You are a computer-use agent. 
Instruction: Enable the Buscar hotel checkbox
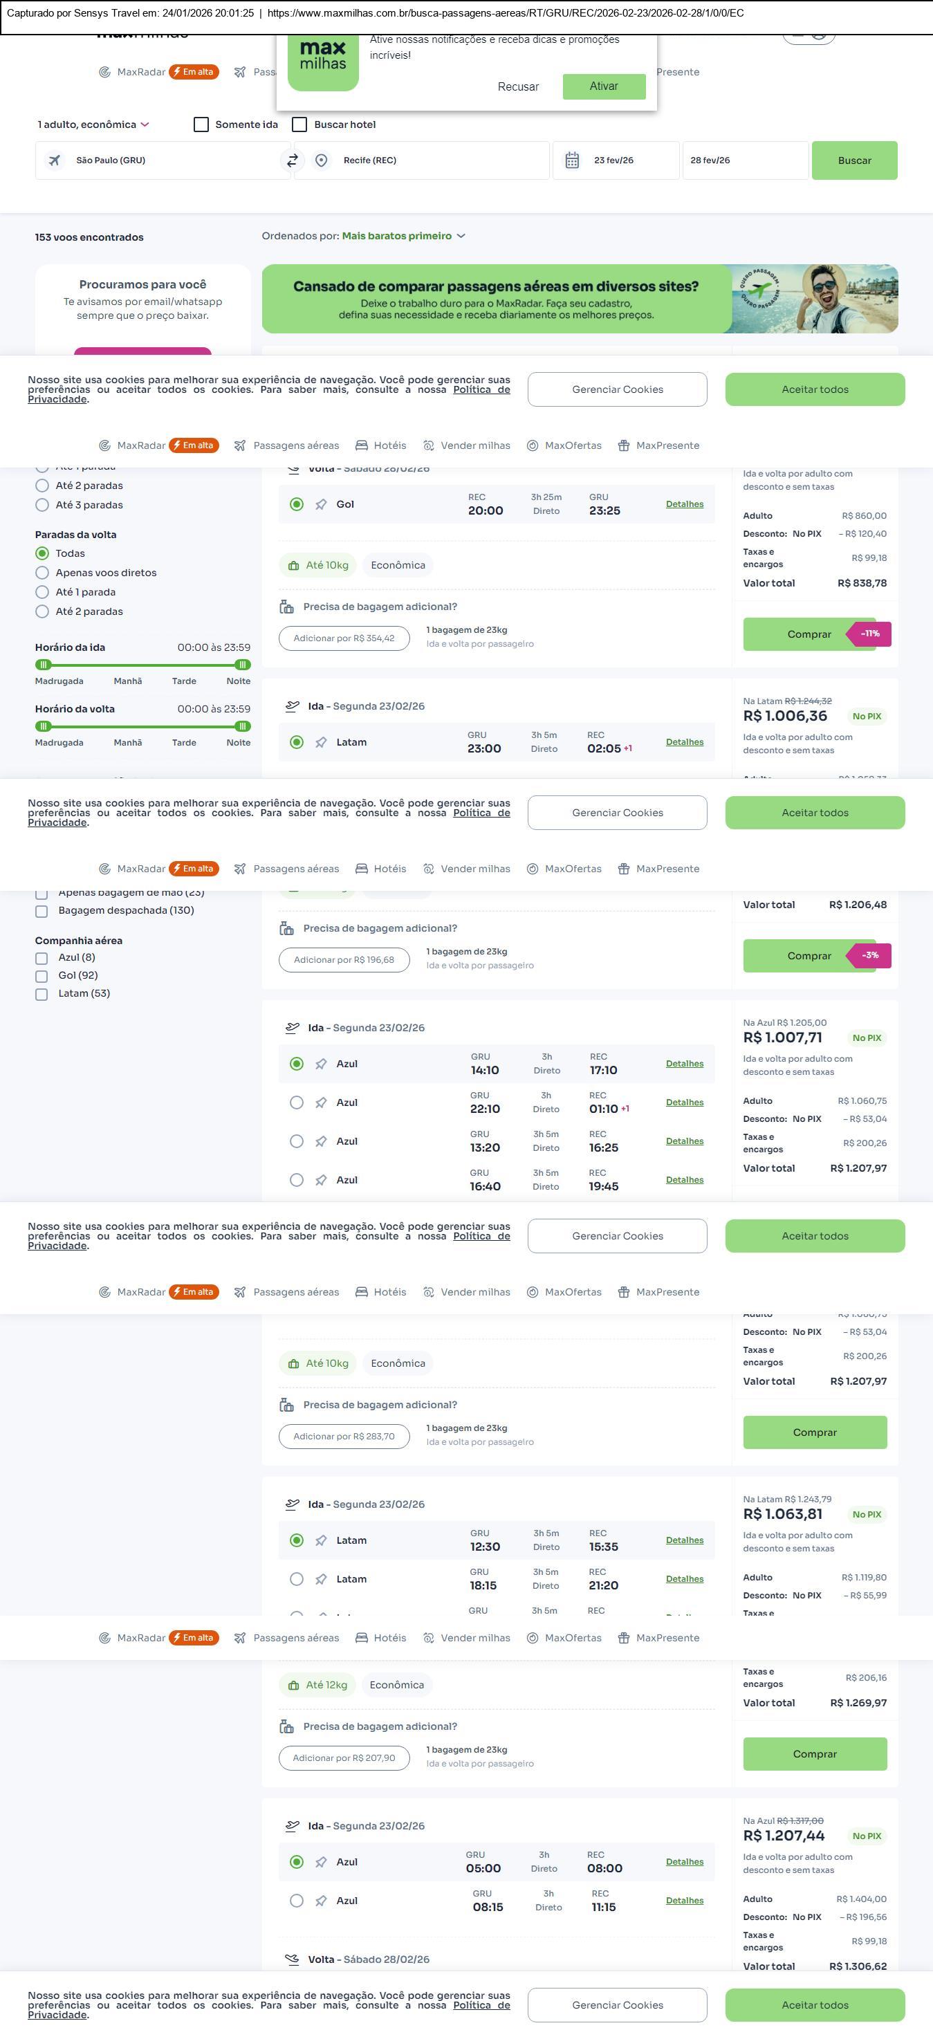coord(299,124)
